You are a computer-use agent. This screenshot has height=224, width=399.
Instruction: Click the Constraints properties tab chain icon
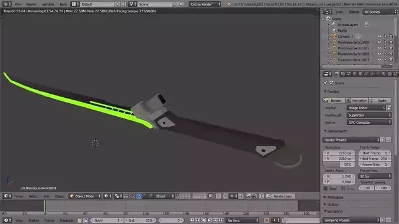click(x=366, y=74)
